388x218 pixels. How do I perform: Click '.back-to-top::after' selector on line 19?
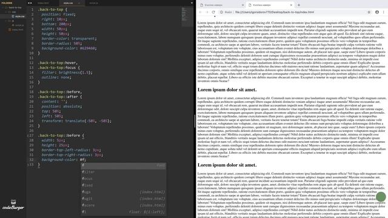pyautogui.click(x=58, y=97)
